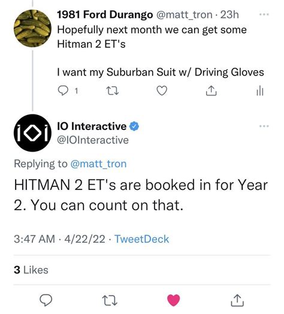View the 3 Likes list

[x=31, y=270]
